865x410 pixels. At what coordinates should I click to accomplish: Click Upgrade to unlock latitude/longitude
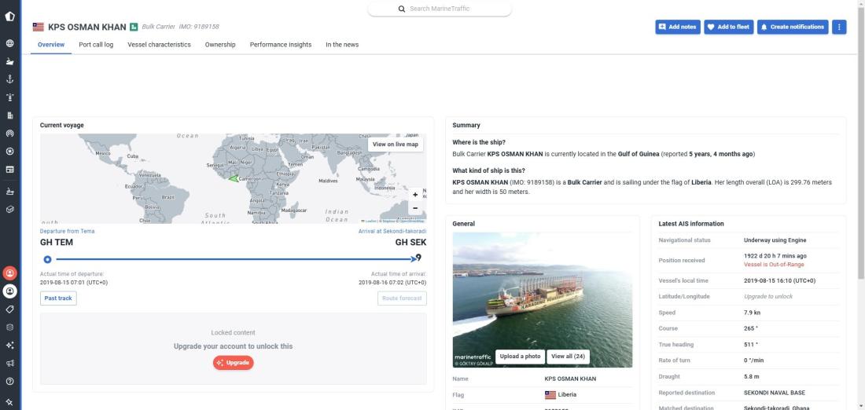point(768,296)
